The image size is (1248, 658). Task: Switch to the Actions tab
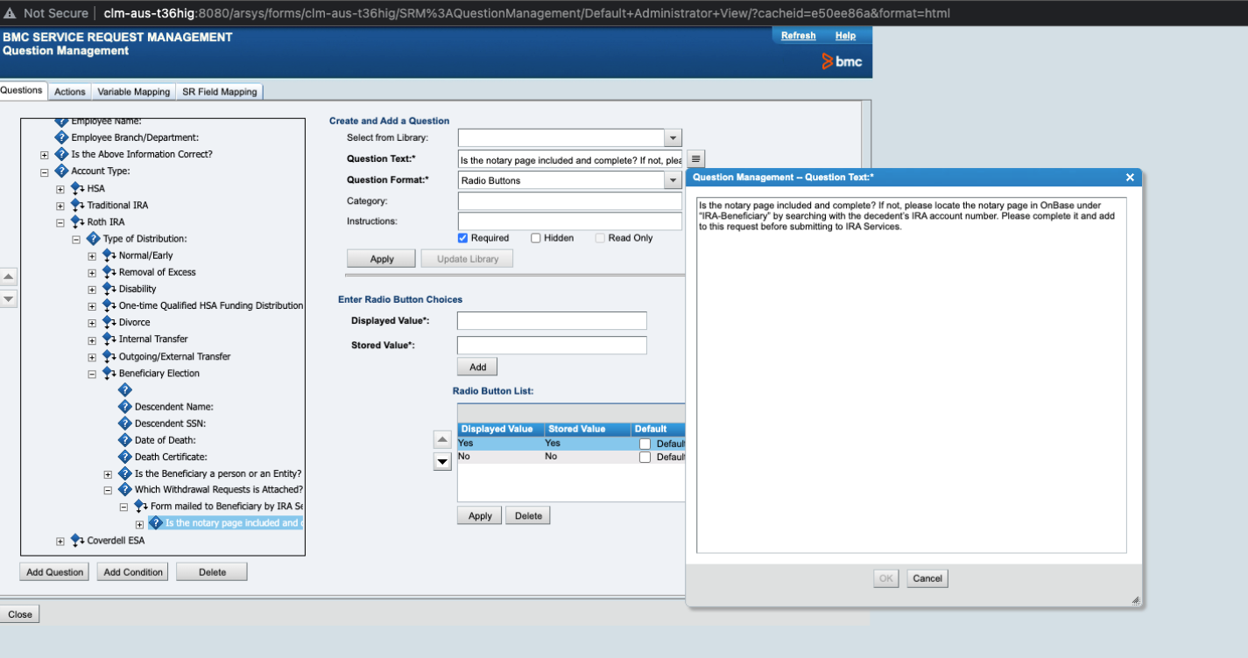coord(70,92)
